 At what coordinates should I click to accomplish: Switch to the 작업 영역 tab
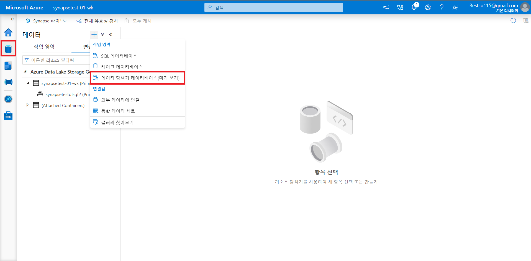[44, 47]
